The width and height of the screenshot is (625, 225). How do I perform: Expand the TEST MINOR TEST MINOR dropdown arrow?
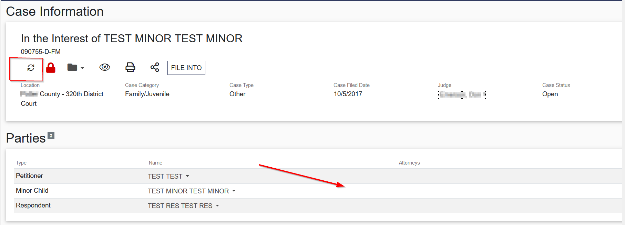point(234,191)
